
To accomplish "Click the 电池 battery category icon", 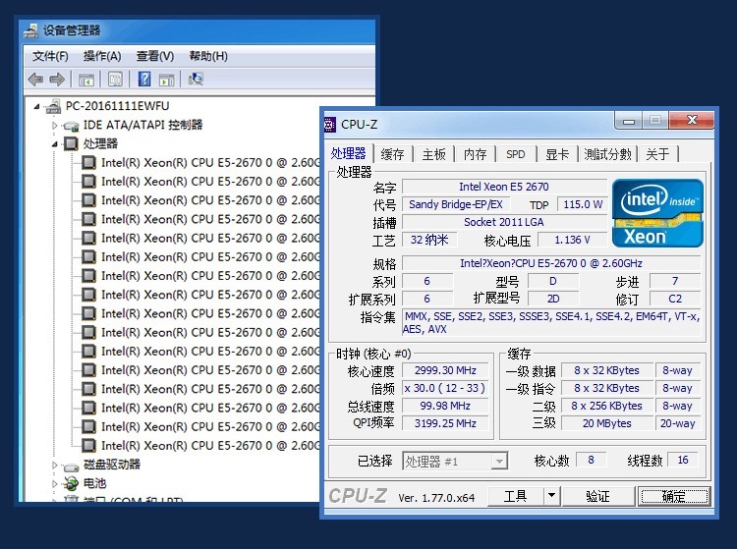I will pos(71,483).
